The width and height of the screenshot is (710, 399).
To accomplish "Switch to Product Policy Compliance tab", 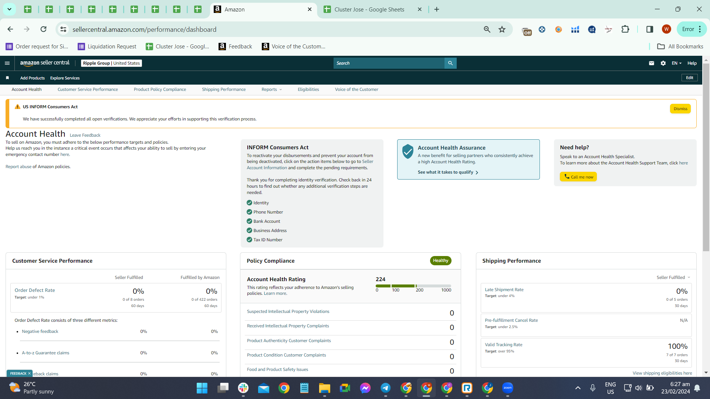I will 160,89.
